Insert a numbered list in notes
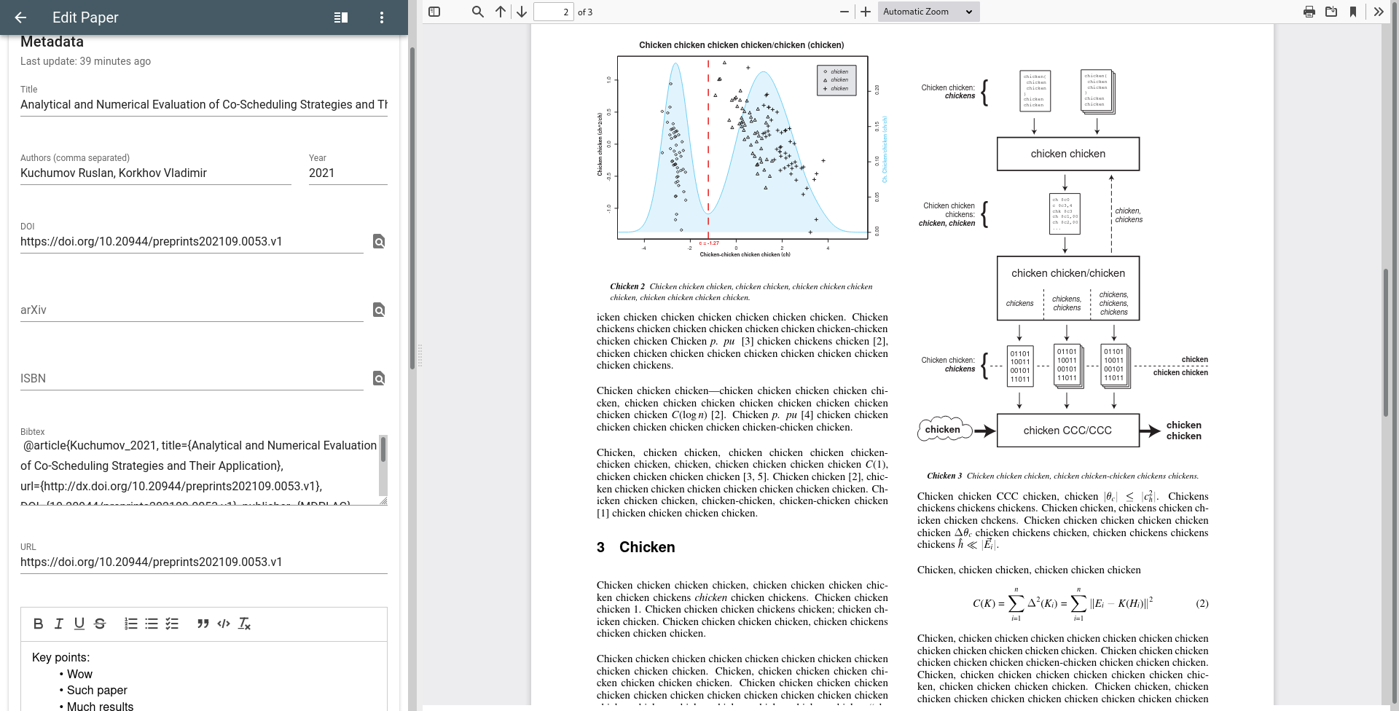Image resolution: width=1399 pixels, height=711 pixels. point(131,624)
